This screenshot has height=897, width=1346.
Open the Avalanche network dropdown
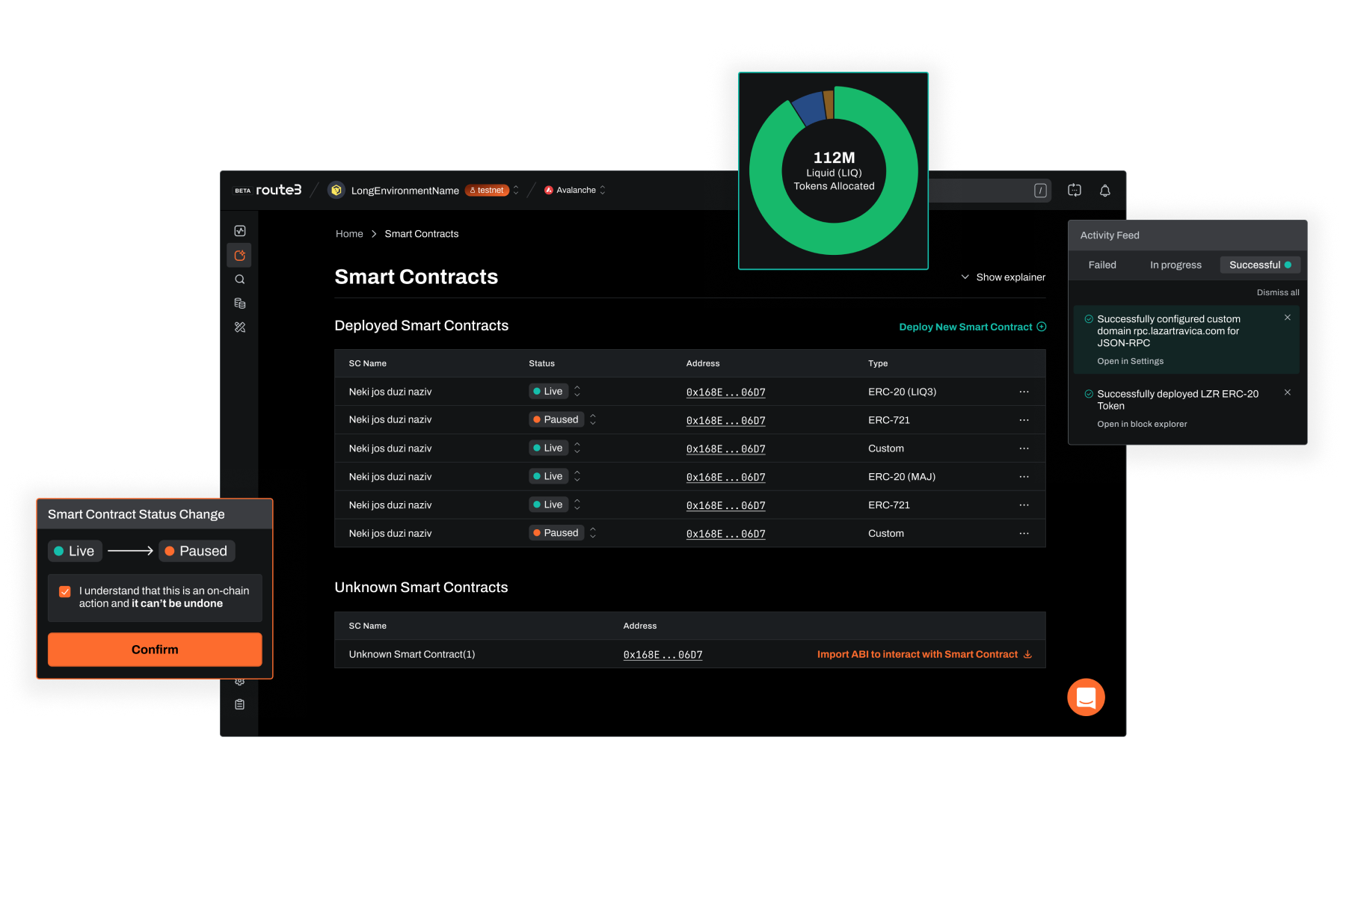(x=575, y=191)
